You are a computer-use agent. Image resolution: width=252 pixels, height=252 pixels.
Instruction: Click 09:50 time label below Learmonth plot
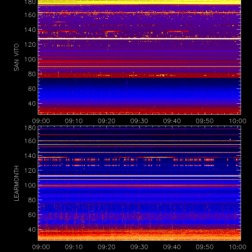coord(205,247)
